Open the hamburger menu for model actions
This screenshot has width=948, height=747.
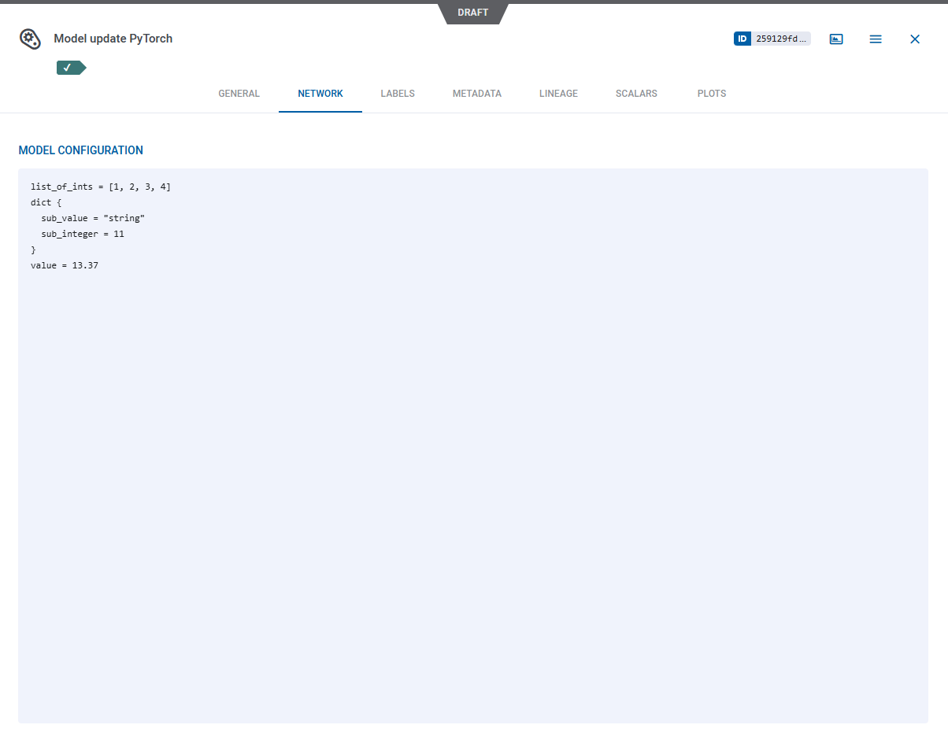pos(876,39)
